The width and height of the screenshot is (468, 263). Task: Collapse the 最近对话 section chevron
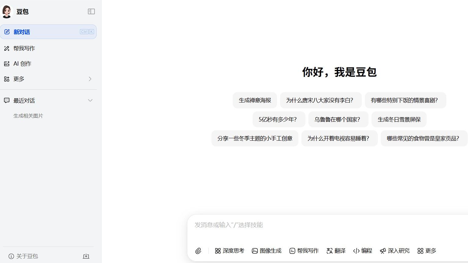pyautogui.click(x=90, y=100)
